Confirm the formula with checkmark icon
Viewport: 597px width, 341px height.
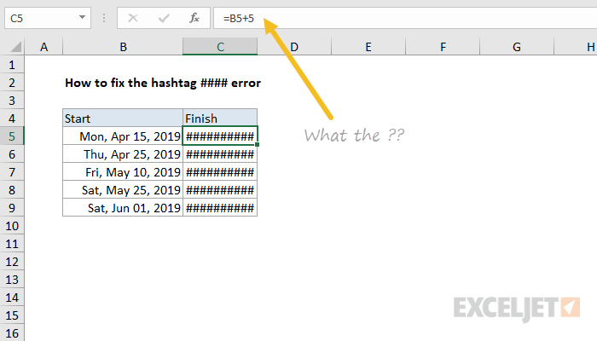point(164,18)
